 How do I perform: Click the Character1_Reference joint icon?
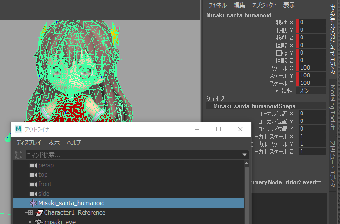(39, 213)
